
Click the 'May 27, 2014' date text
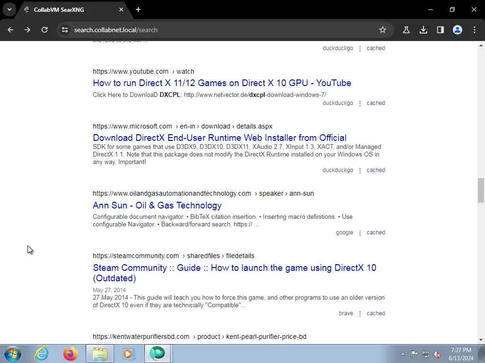tap(109, 290)
